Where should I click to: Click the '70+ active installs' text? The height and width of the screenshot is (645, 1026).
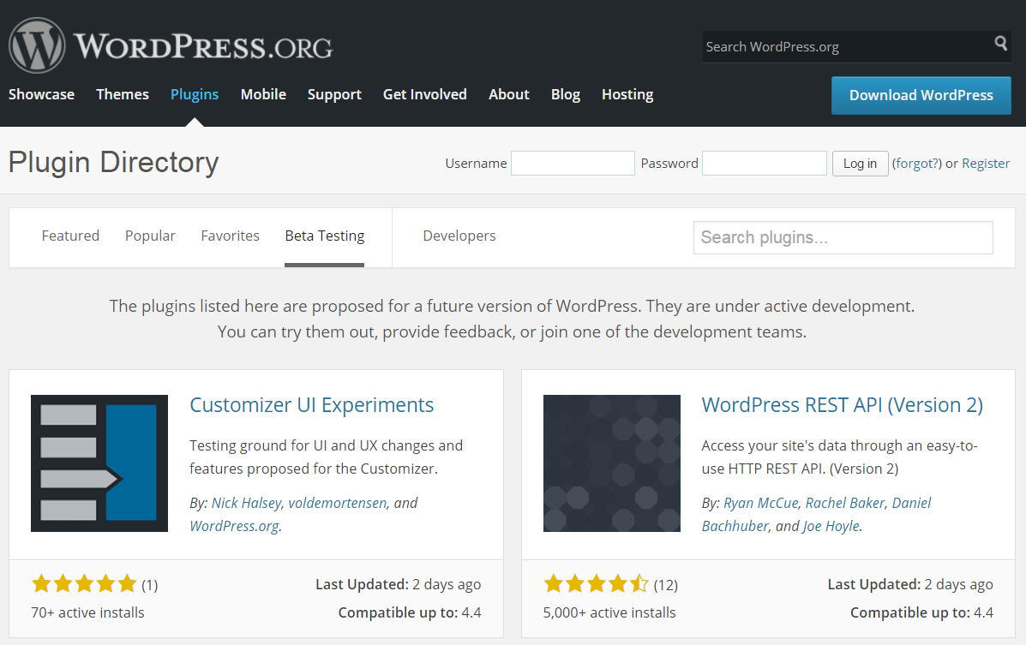[87, 612]
